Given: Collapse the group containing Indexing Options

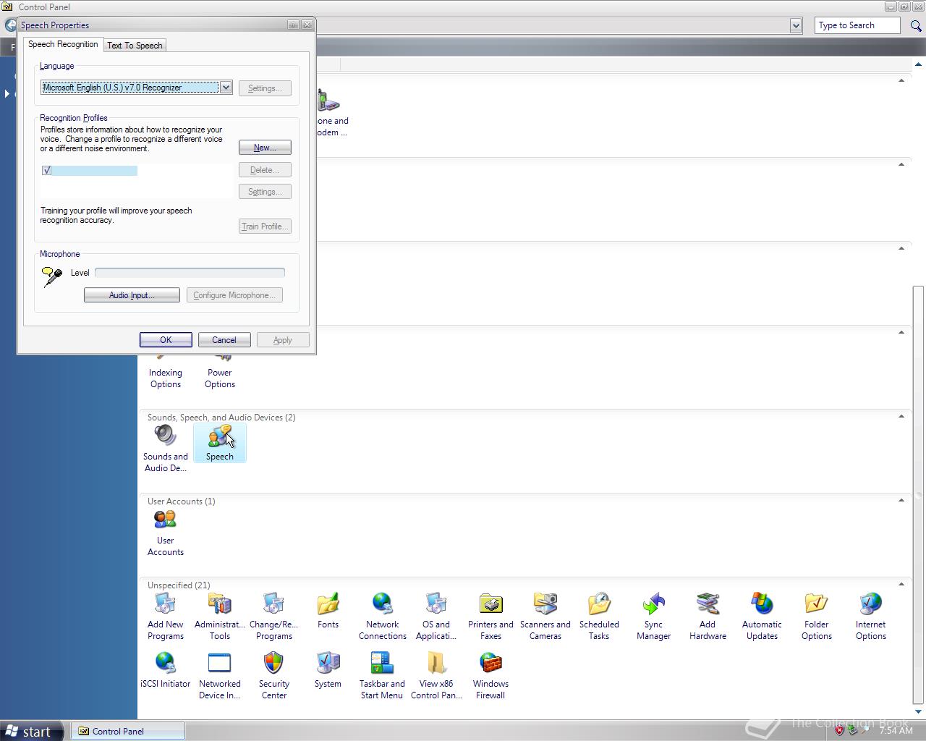Looking at the screenshot, I should (x=901, y=332).
